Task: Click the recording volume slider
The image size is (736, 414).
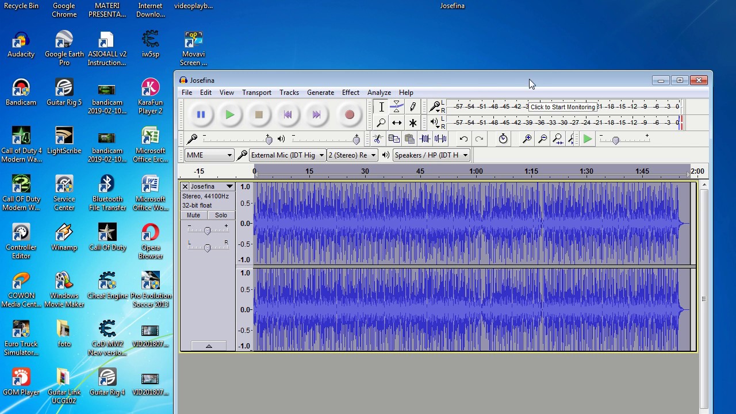Action: [x=237, y=139]
